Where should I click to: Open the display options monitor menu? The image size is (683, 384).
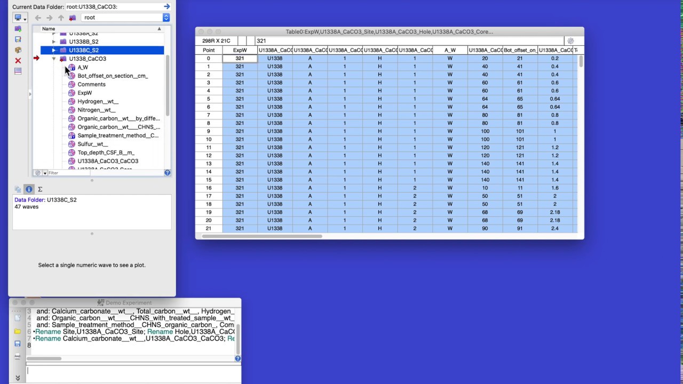coord(20,18)
